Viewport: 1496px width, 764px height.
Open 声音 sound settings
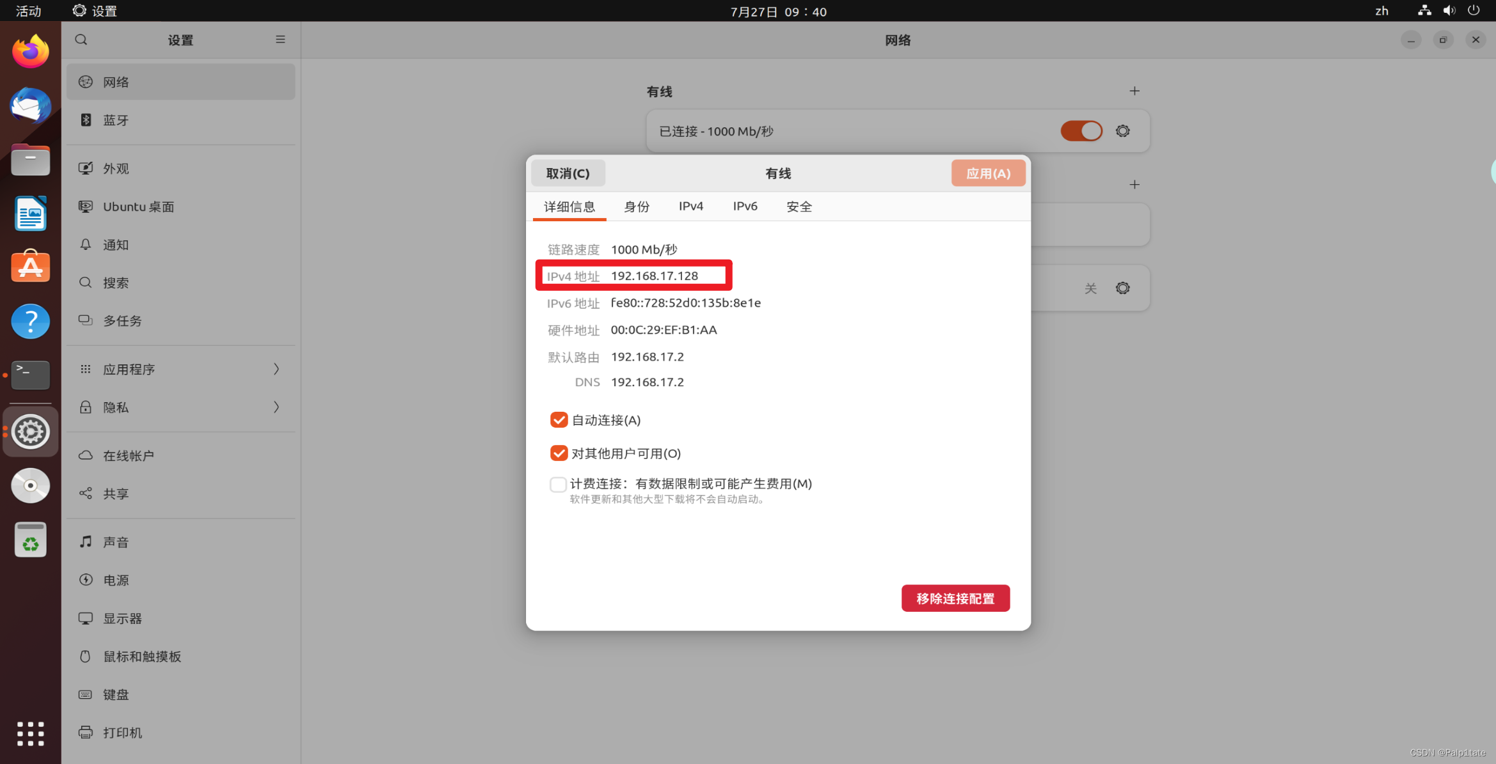[x=180, y=542]
